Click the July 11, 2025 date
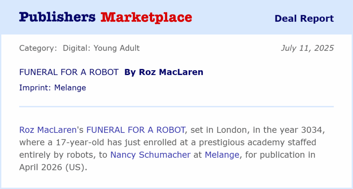 click(307, 48)
